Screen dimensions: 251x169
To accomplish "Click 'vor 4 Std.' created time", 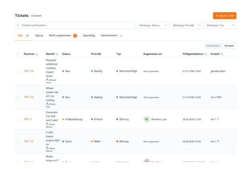I will (x=216, y=97).
